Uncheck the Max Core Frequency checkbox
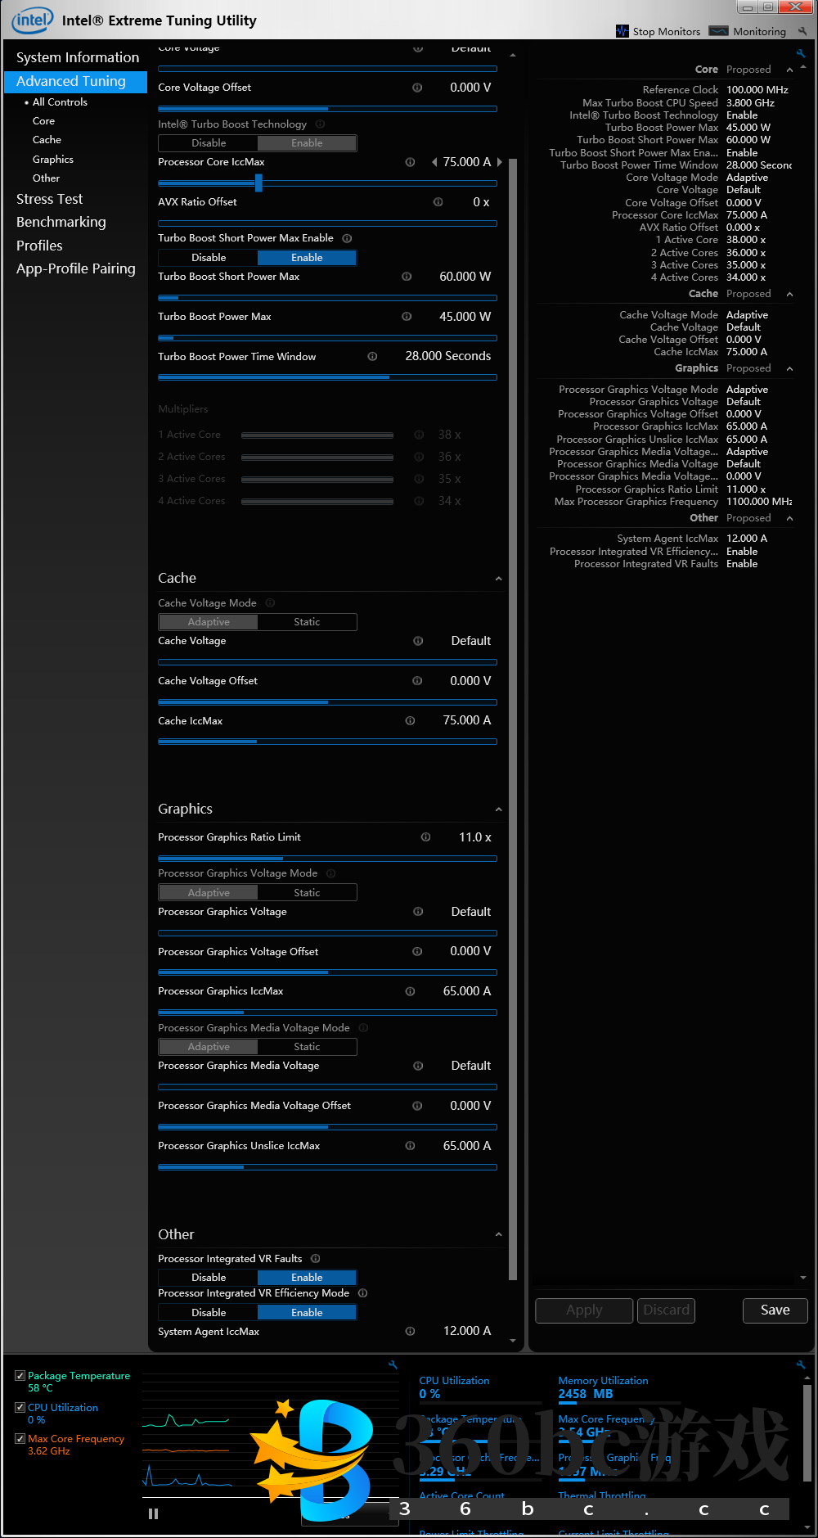The height and width of the screenshot is (1538, 818). coord(20,1438)
